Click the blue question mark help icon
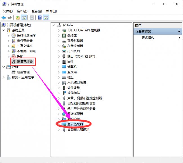This screenshot has width=183, height=163. (x=40, y=18)
